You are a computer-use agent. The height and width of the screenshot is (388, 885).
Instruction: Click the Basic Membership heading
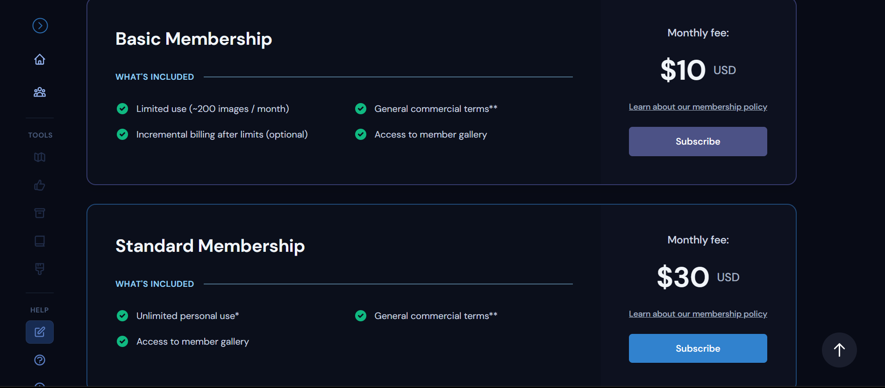pyautogui.click(x=193, y=39)
